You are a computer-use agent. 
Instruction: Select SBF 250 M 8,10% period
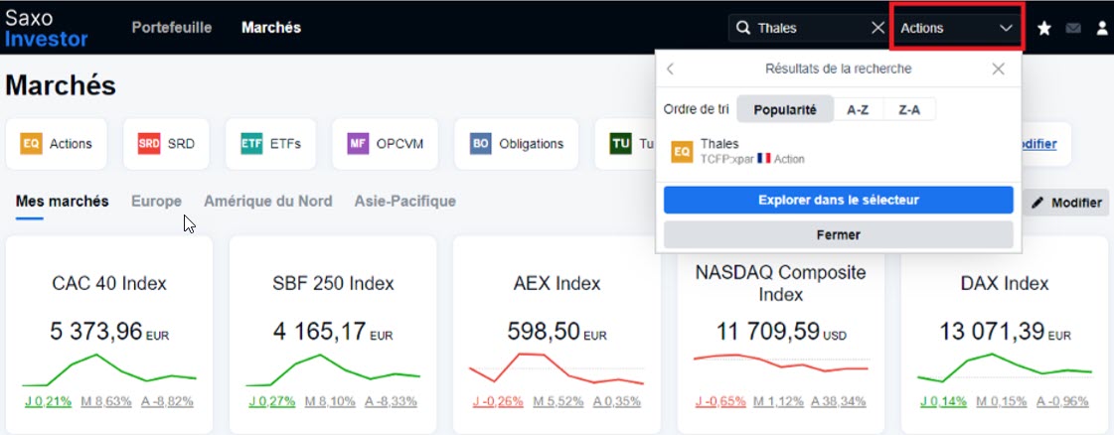(x=330, y=401)
